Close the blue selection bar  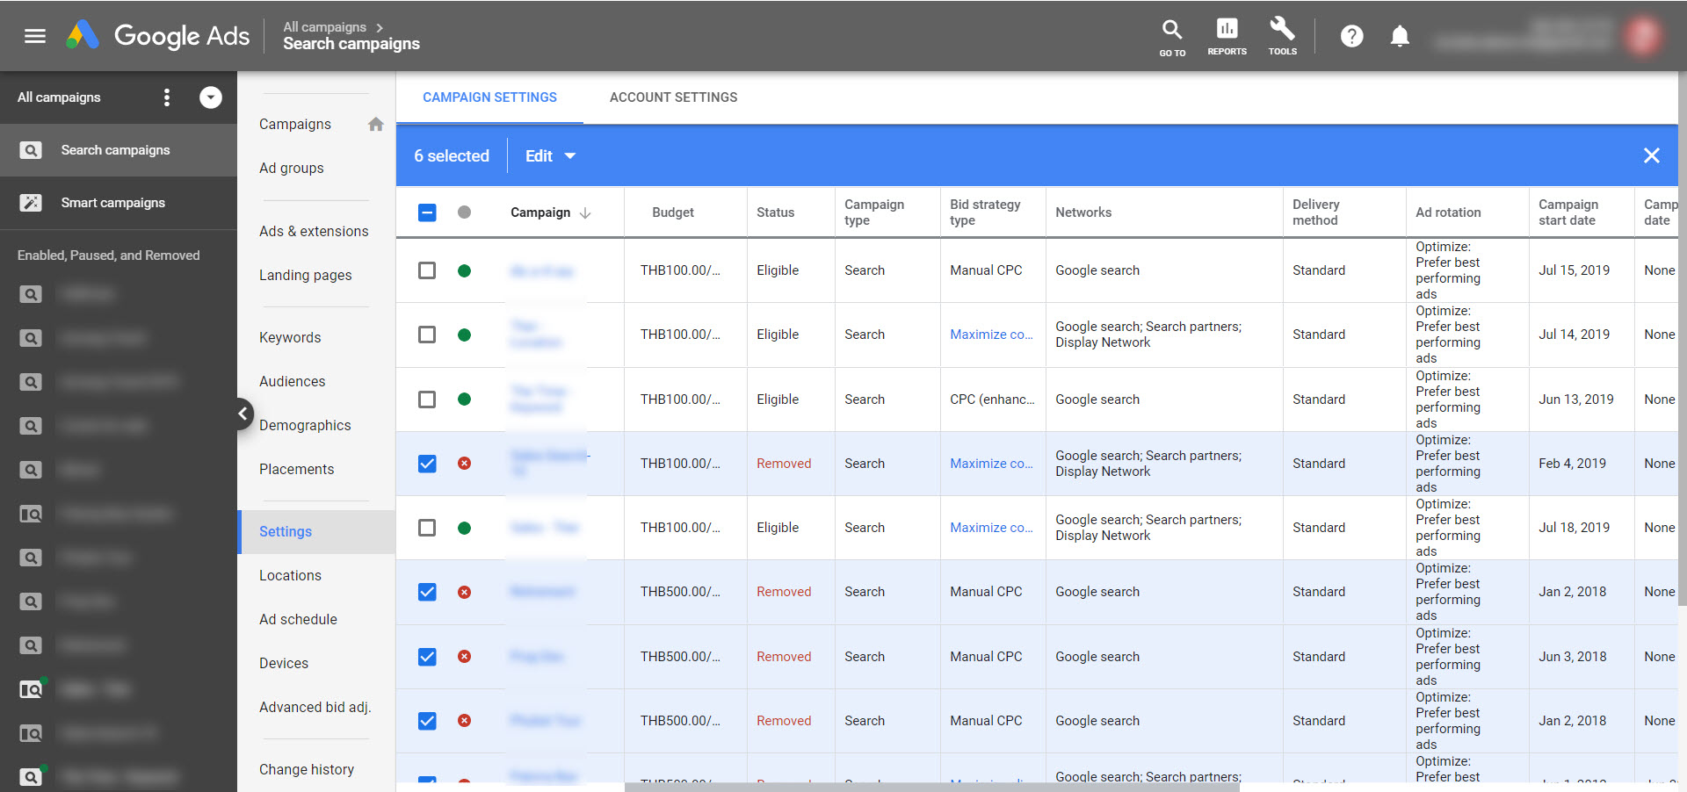(x=1651, y=155)
